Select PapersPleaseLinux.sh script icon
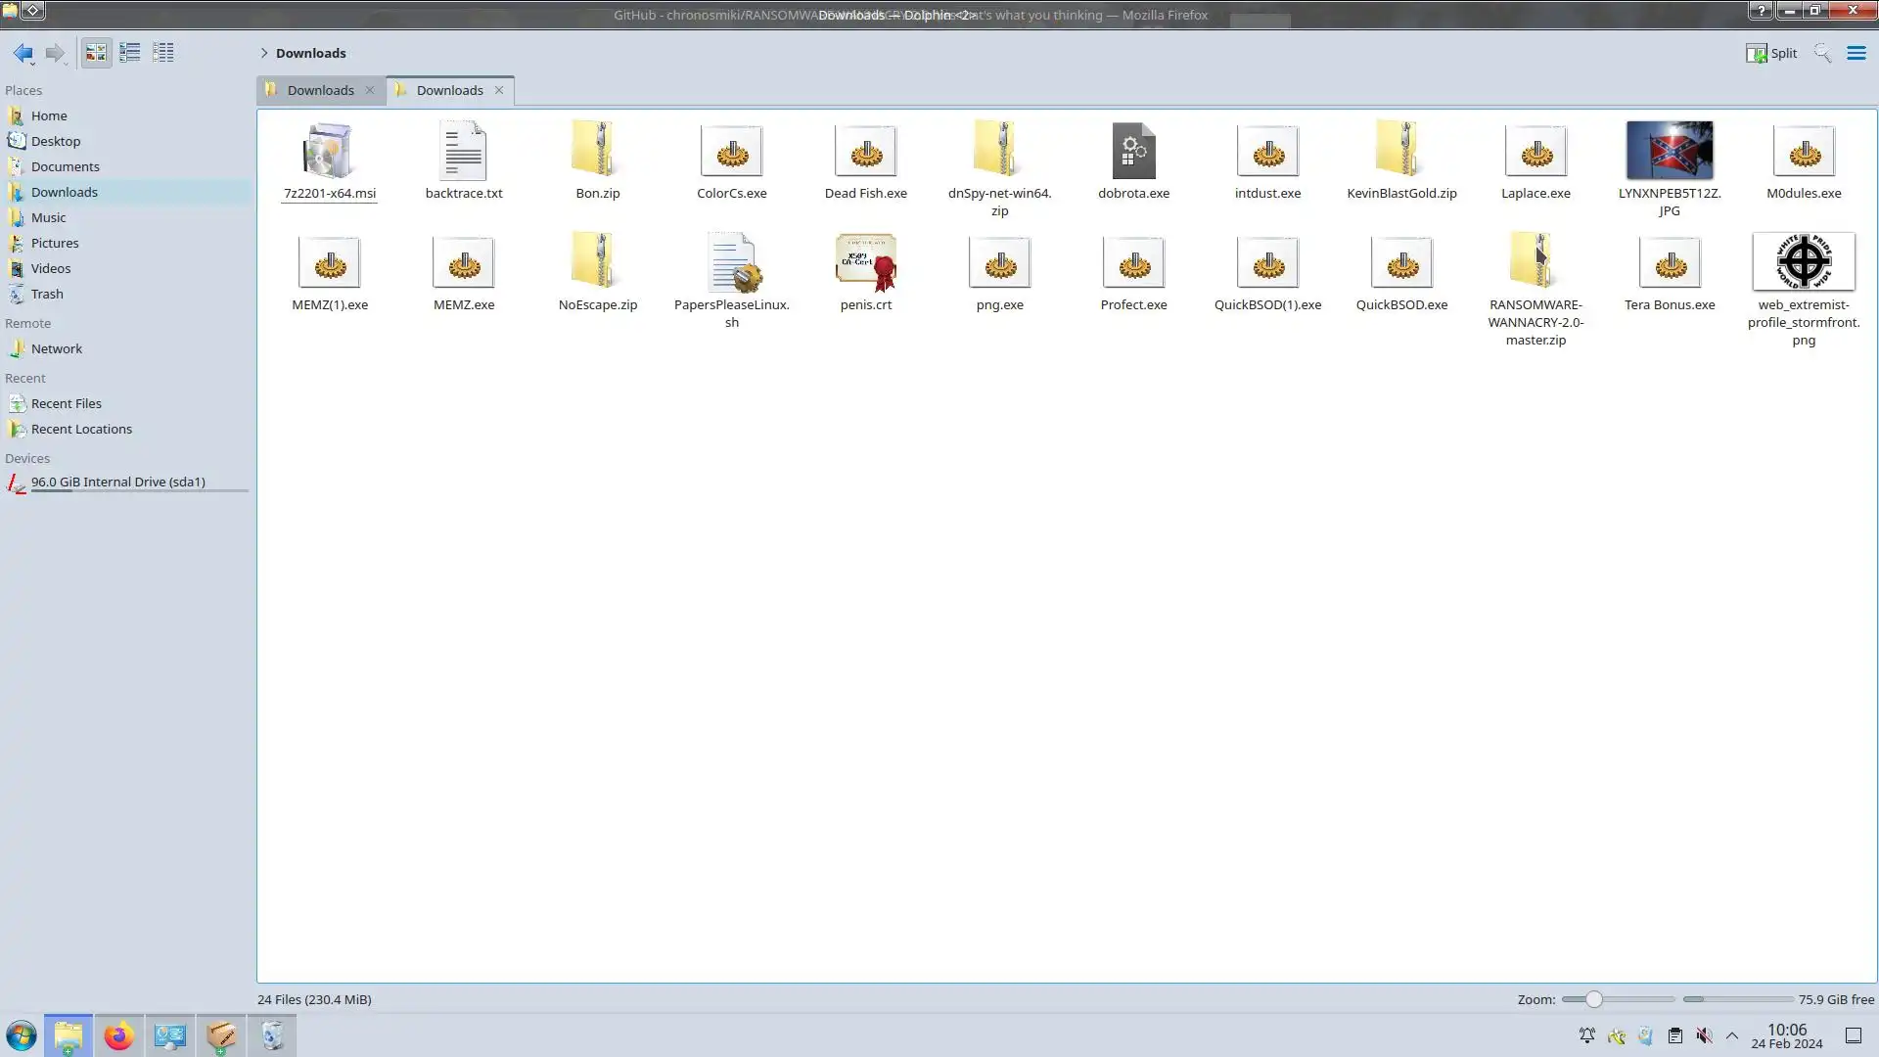This screenshot has width=1879, height=1057. (732, 262)
